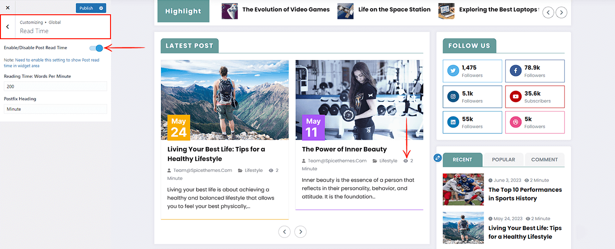
Task: Click the Words Per Minute field
Action: pyautogui.click(x=55, y=87)
